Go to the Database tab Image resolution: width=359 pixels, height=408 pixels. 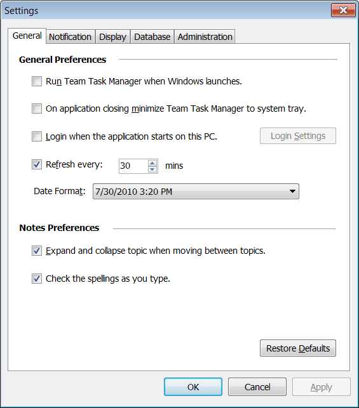[x=152, y=37]
